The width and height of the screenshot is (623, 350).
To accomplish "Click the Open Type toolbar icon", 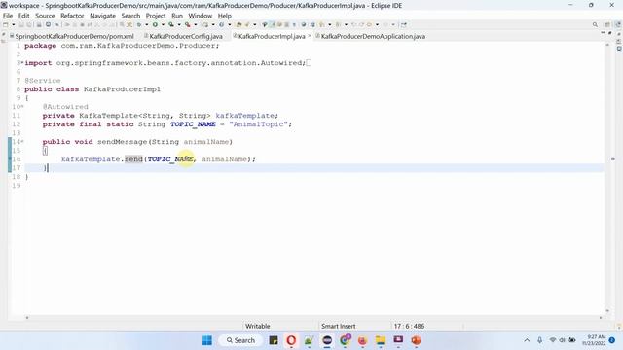I will pyautogui.click(x=238, y=24).
